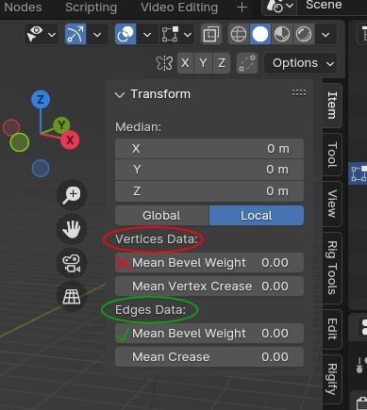Adjust Edges Mean Bevel Weight slider
Viewport: 367px width, 410px height.
pos(209,334)
